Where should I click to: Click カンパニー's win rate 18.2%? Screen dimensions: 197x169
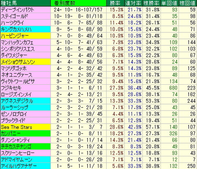[x=117, y=133]
